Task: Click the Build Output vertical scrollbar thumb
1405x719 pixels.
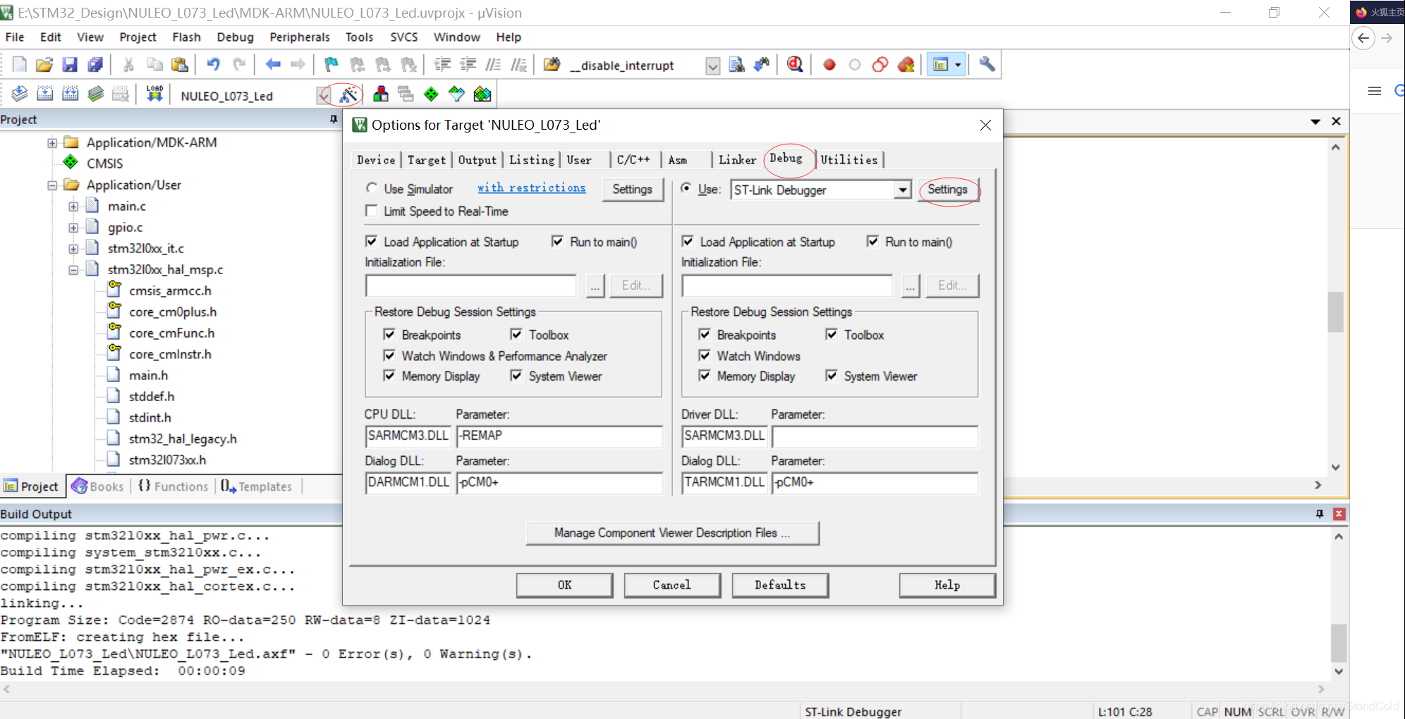Action: pos(1339,642)
